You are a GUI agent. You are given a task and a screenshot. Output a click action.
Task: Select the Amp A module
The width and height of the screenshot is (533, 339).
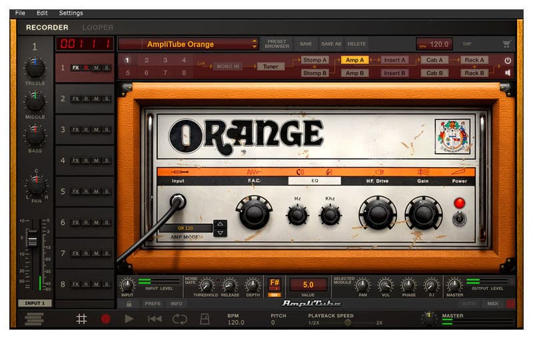point(354,60)
